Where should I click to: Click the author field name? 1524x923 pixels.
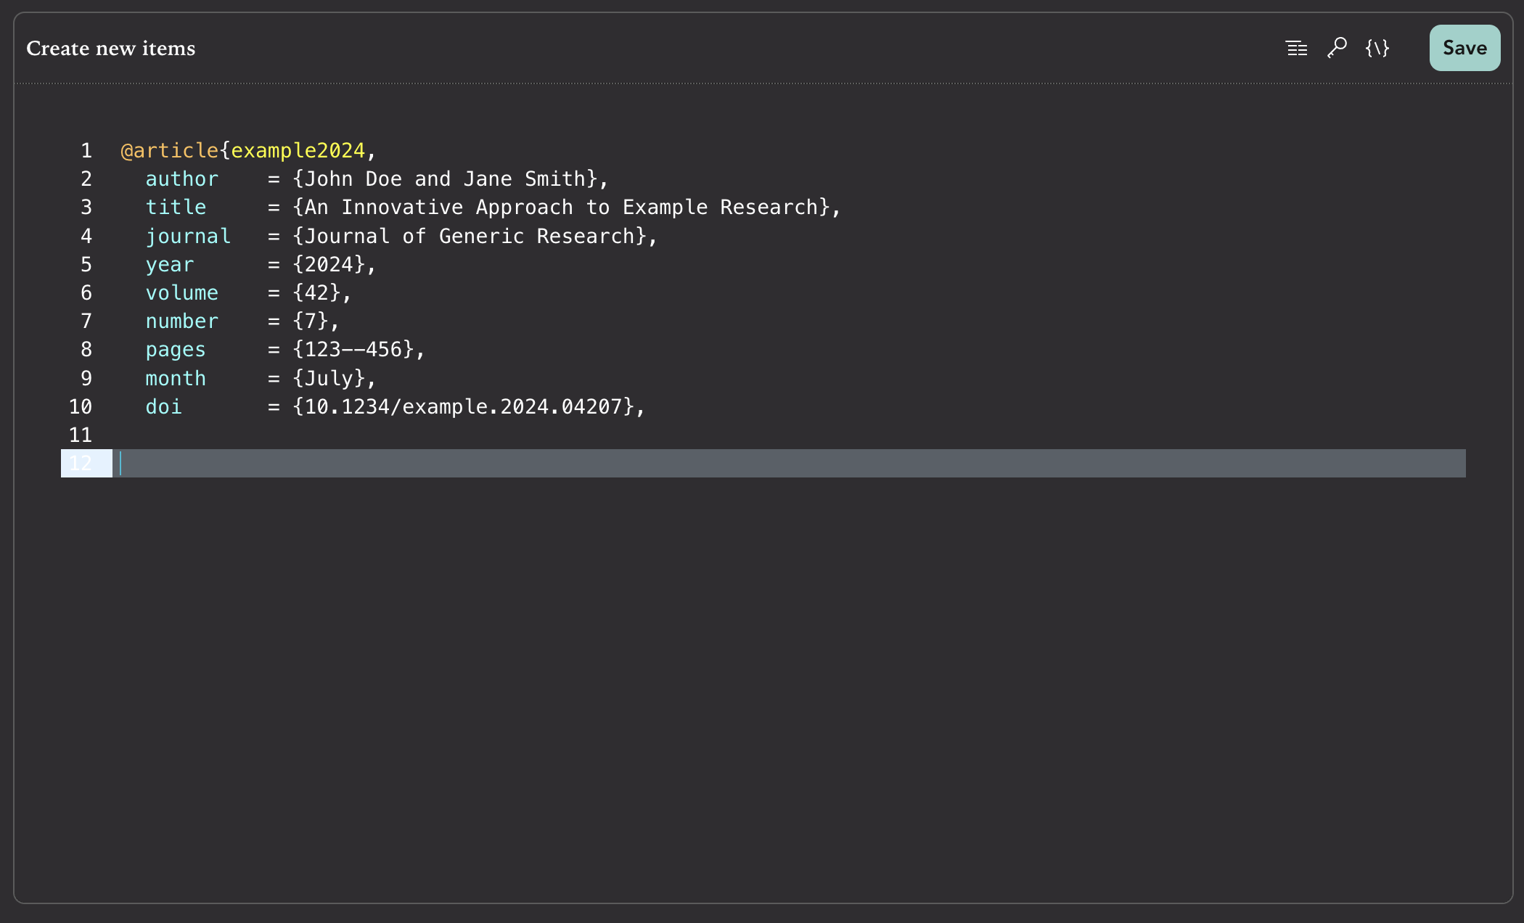tap(182, 179)
